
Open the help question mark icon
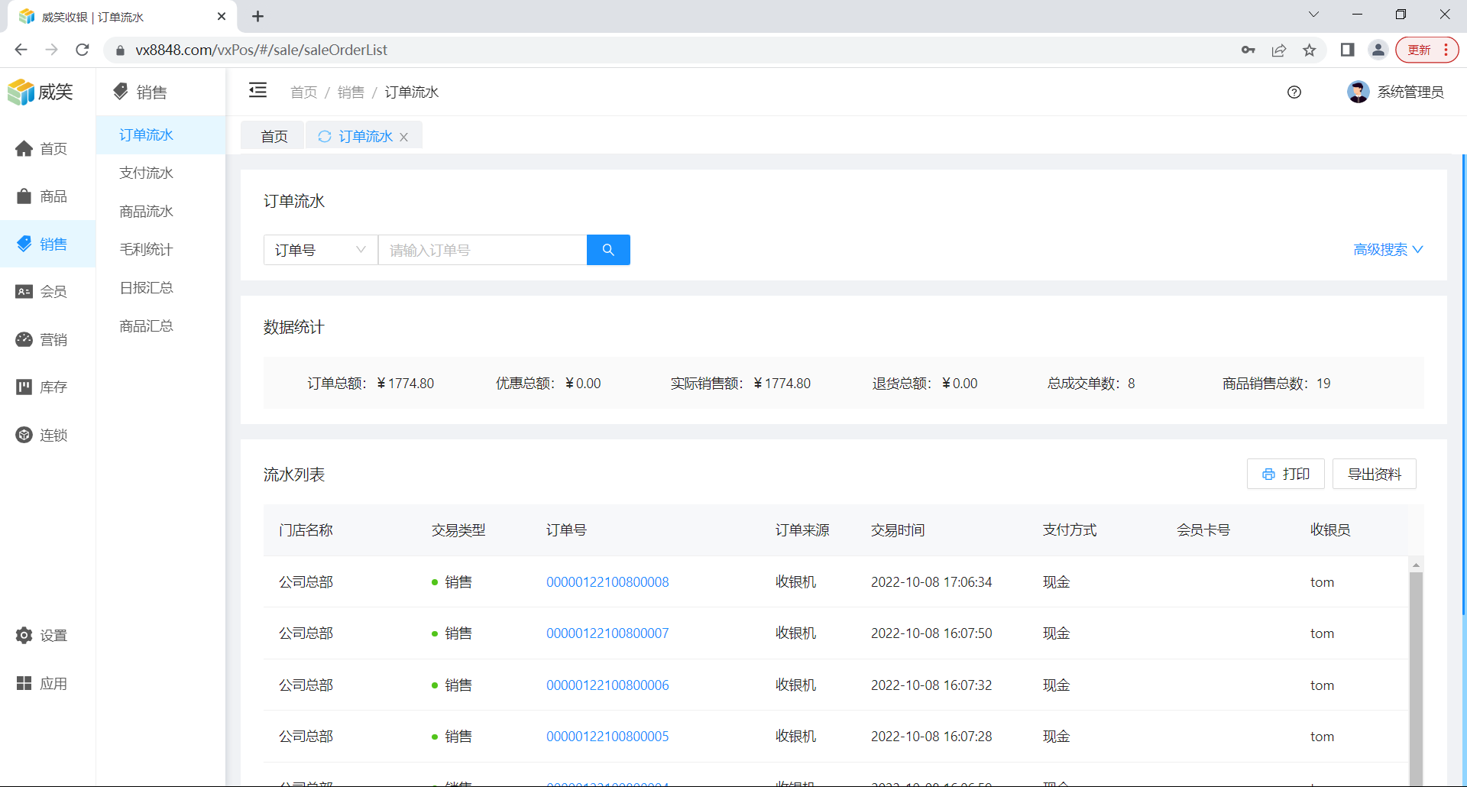pos(1294,92)
